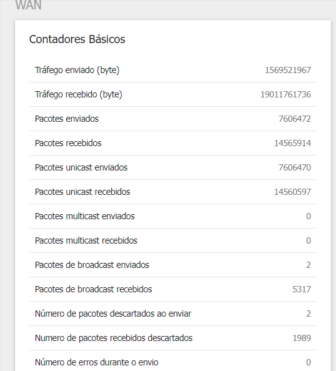
Task: Click the value 14560597
Action: pos(292,192)
